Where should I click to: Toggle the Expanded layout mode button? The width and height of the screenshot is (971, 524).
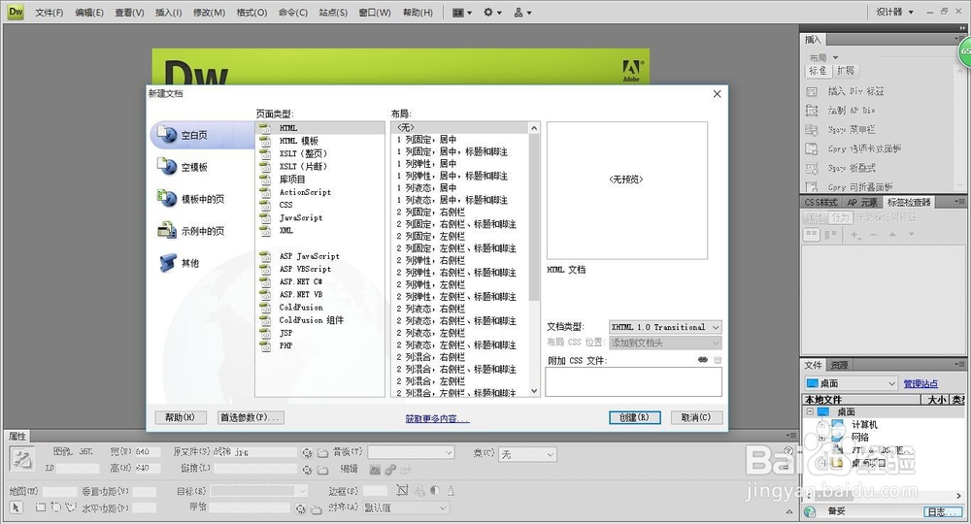[x=846, y=71]
